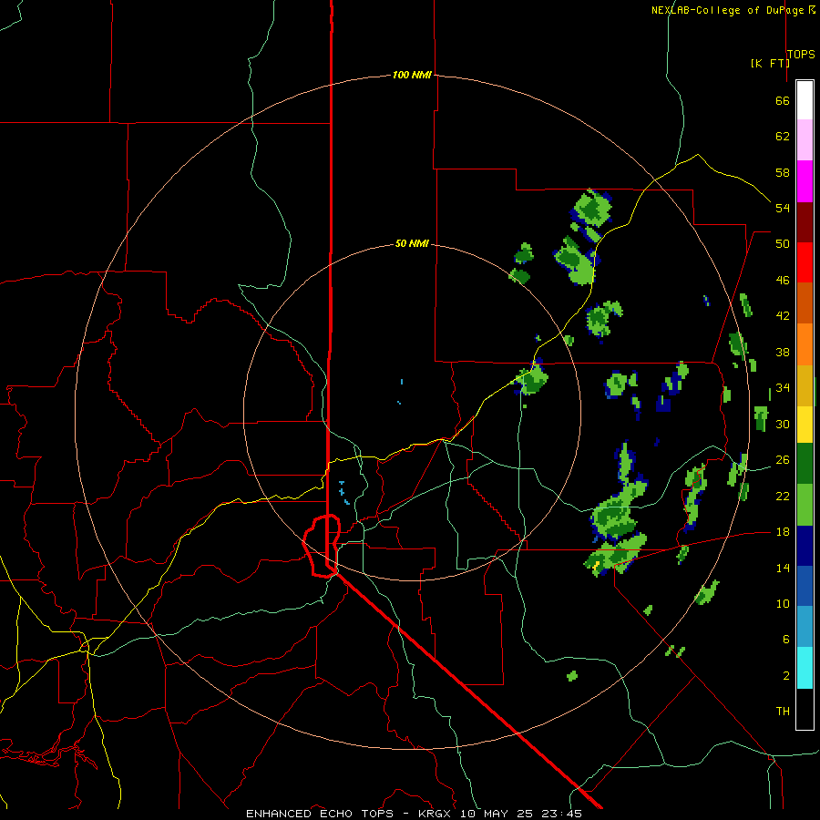The image size is (820, 820).
Task: Select the 14 scale label
Action: pos(783,568)
